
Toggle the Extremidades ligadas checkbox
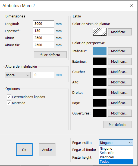coord(9,97)
